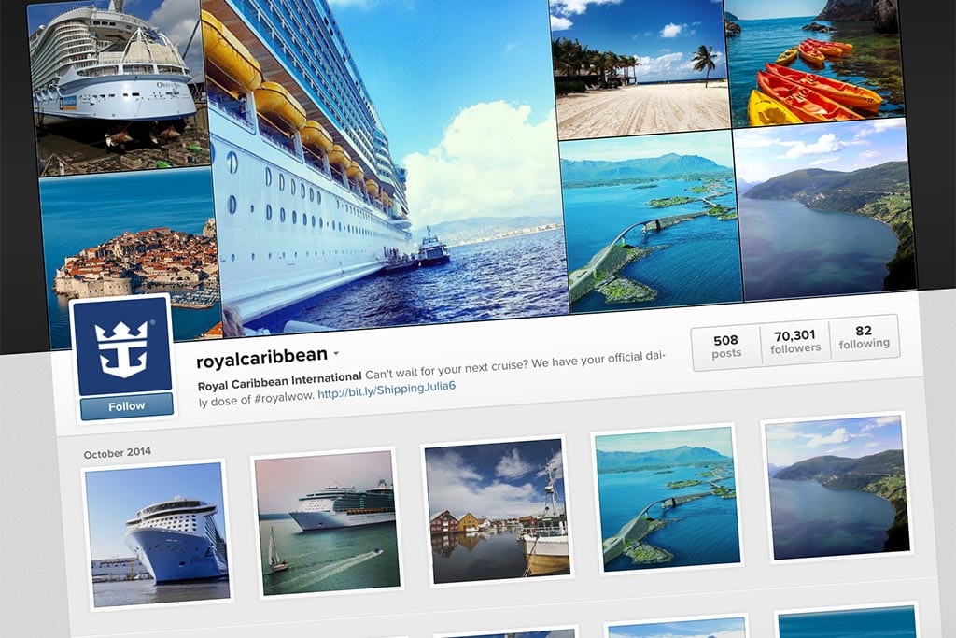
Task: Click header photo of ship in dry dock
Action: [118, 85]
